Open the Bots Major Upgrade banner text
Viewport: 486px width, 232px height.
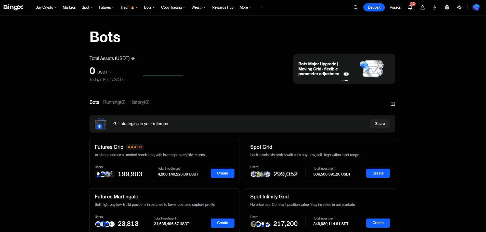[320, 69]
